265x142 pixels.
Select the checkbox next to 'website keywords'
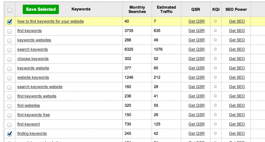pyautogui.click(x=10, y=78)
